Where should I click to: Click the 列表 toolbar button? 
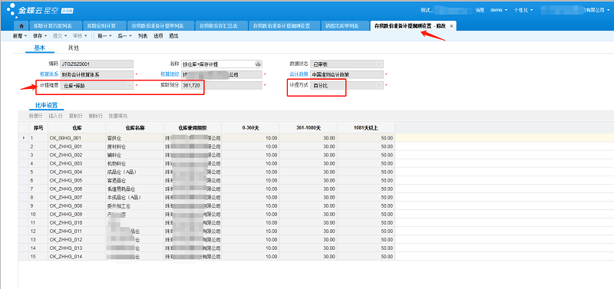click(143, 36)
